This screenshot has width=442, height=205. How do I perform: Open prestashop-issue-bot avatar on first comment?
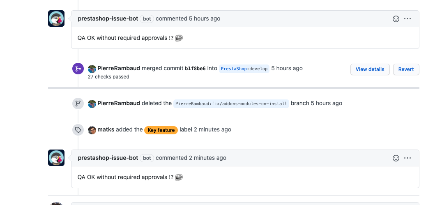(x=56, y=18)
